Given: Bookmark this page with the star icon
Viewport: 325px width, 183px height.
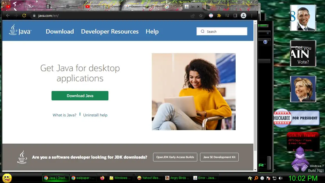Looking at the screenshot, I should coord(201,16).
